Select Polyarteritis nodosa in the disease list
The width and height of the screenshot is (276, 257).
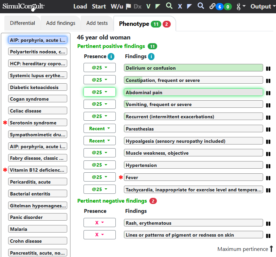[x=38, y=52]
